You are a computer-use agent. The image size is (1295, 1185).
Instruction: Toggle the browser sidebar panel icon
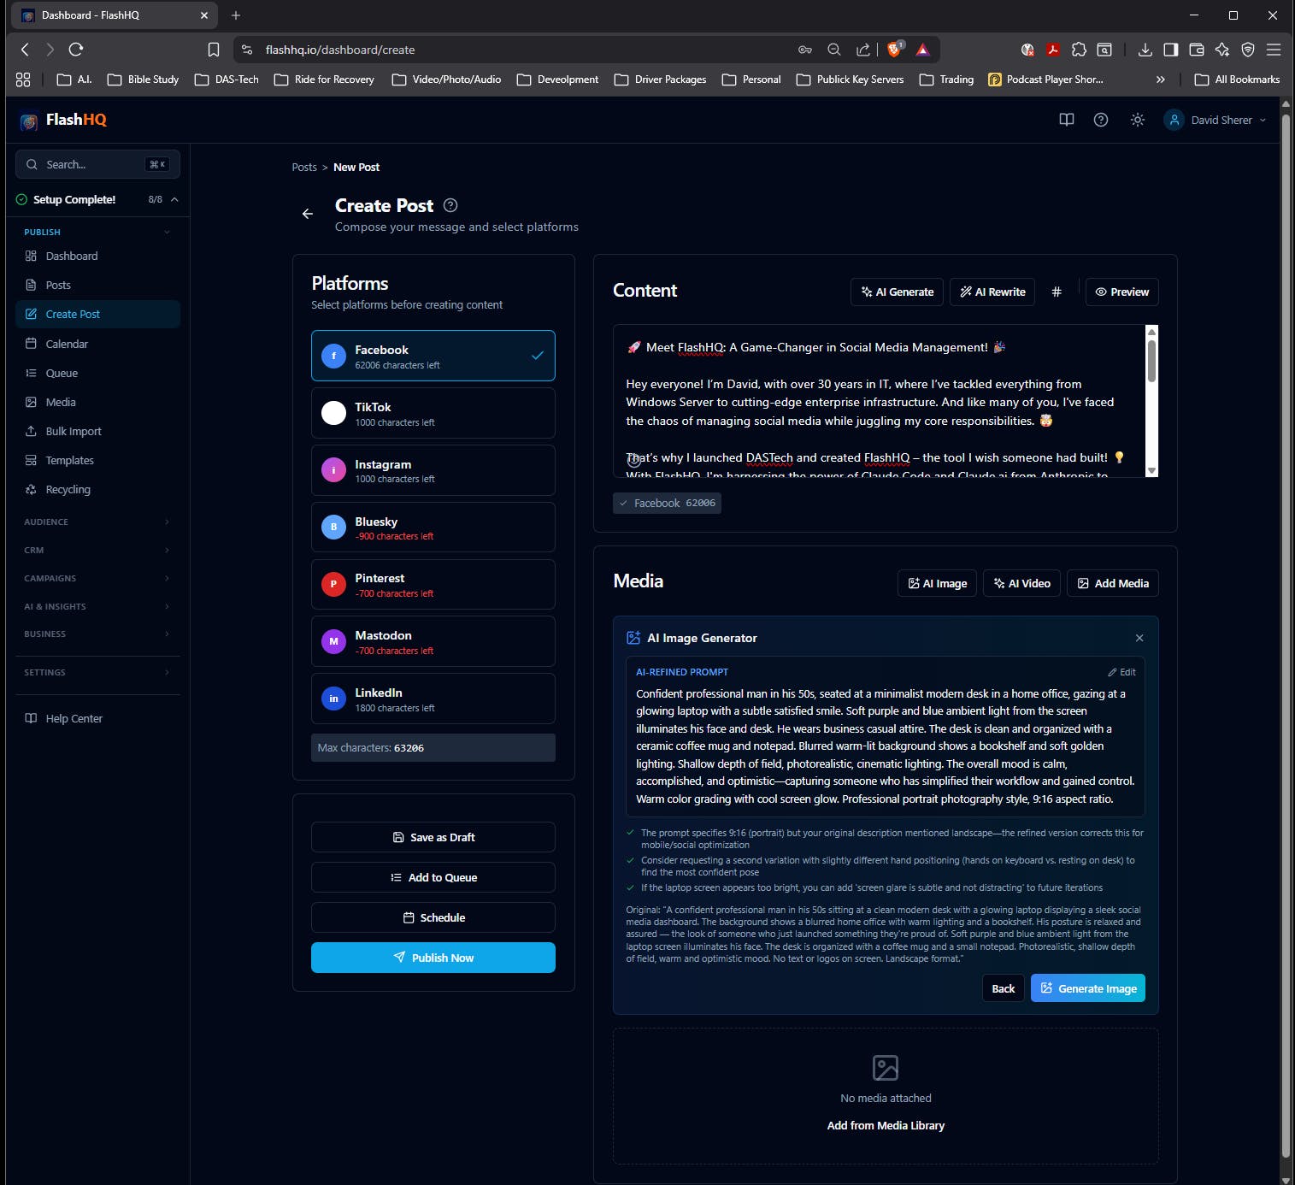1171,50
